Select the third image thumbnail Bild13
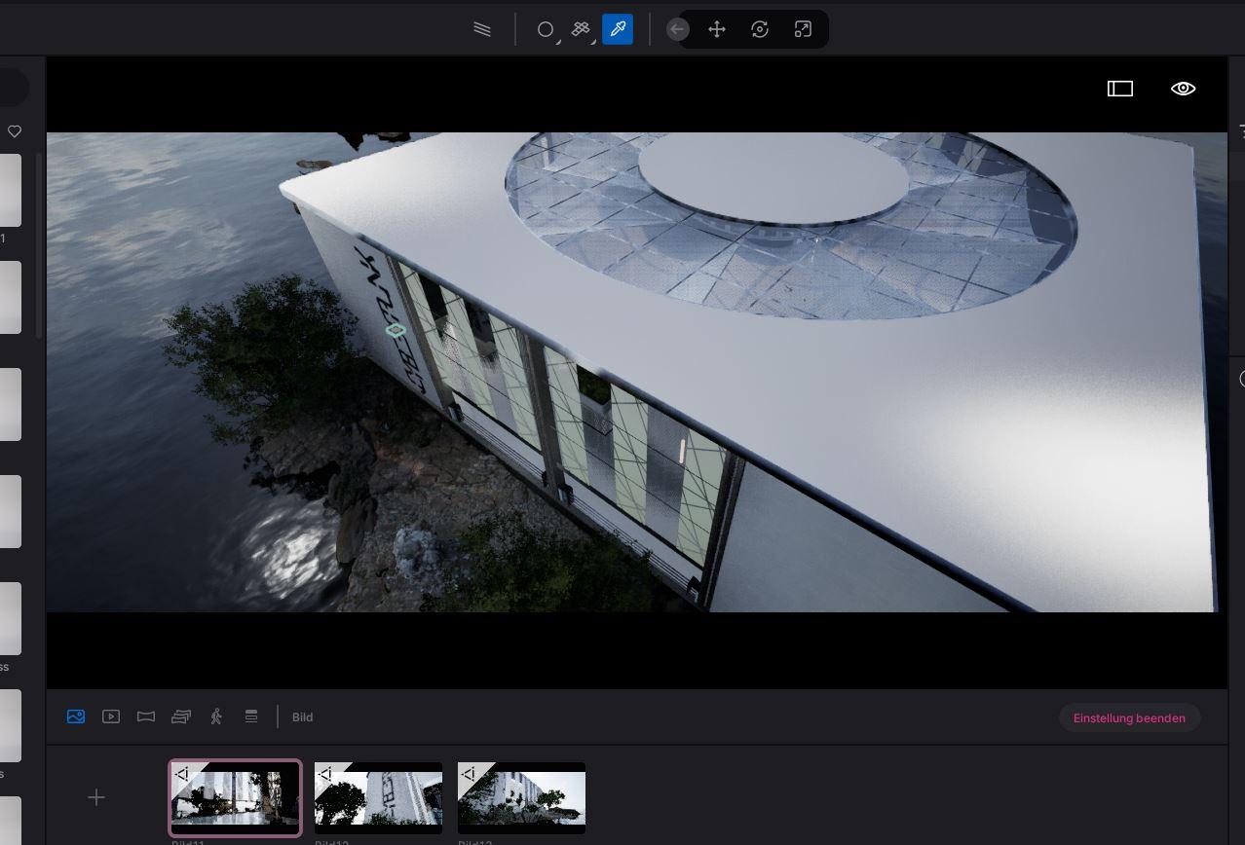This screenshot has width=1245, height=845. [x=521, y=798]
